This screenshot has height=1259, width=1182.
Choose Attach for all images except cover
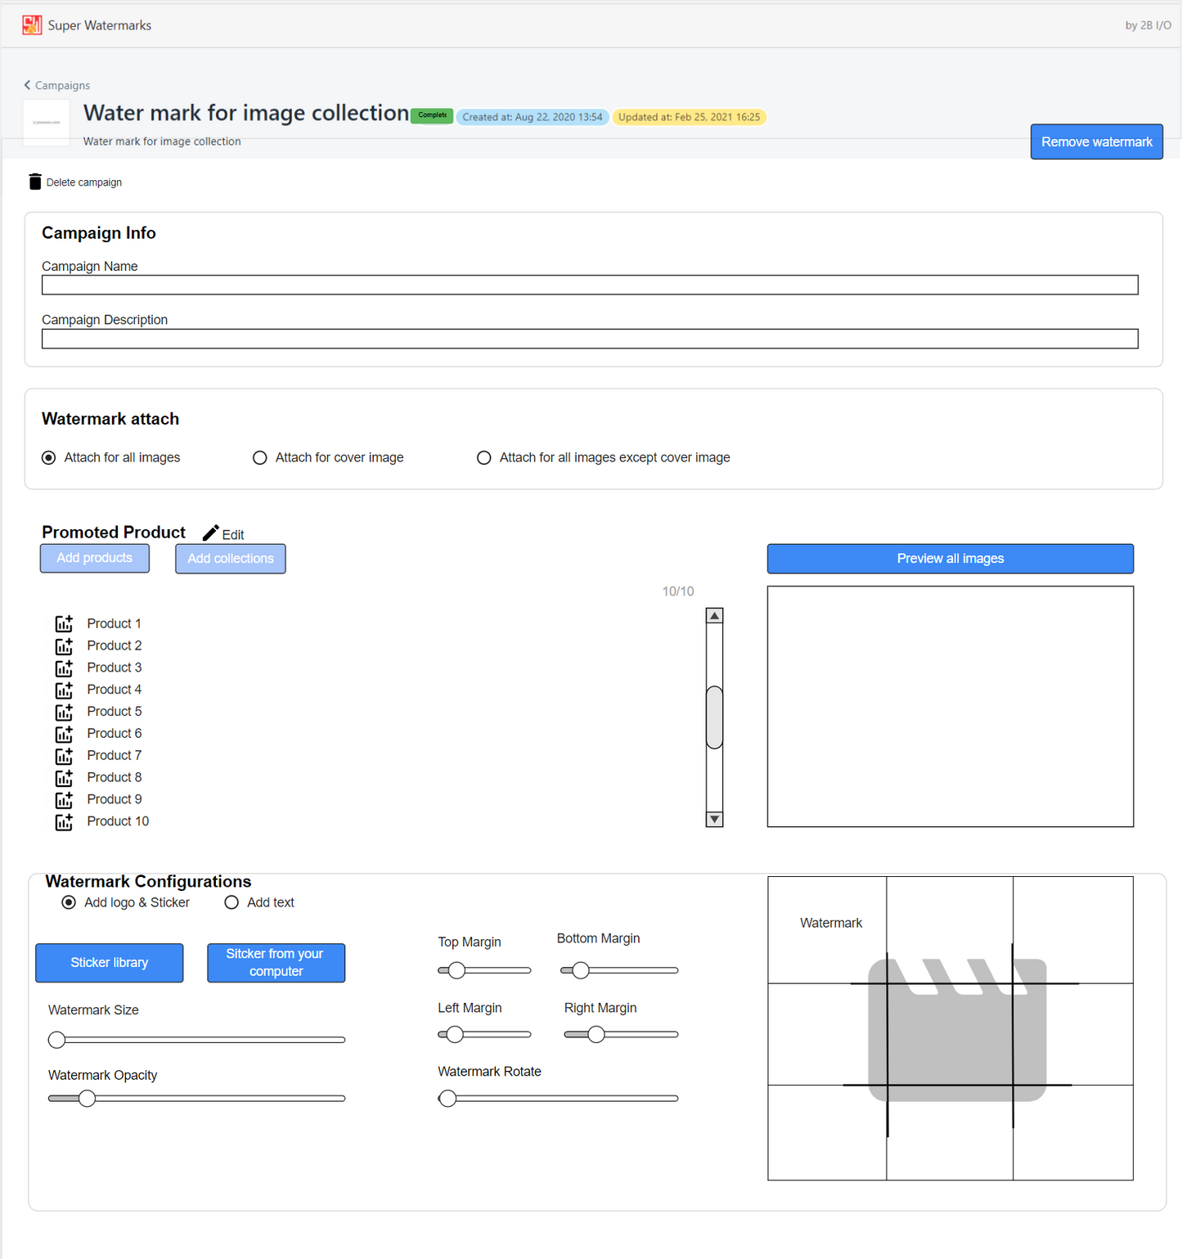(x=484, y=457)
